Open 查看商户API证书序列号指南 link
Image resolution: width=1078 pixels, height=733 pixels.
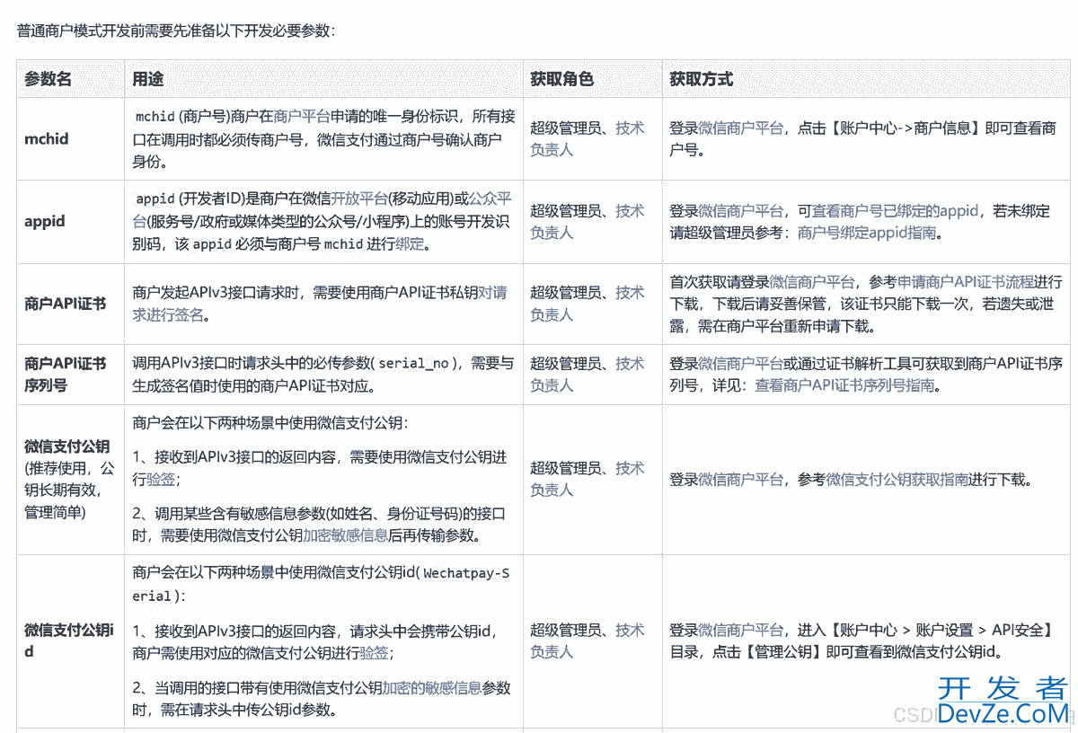844,386
